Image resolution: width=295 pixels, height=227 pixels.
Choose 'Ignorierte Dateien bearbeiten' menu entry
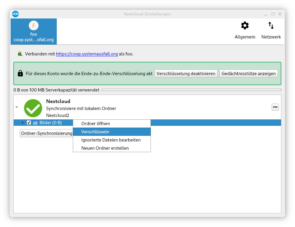point(112,140)
